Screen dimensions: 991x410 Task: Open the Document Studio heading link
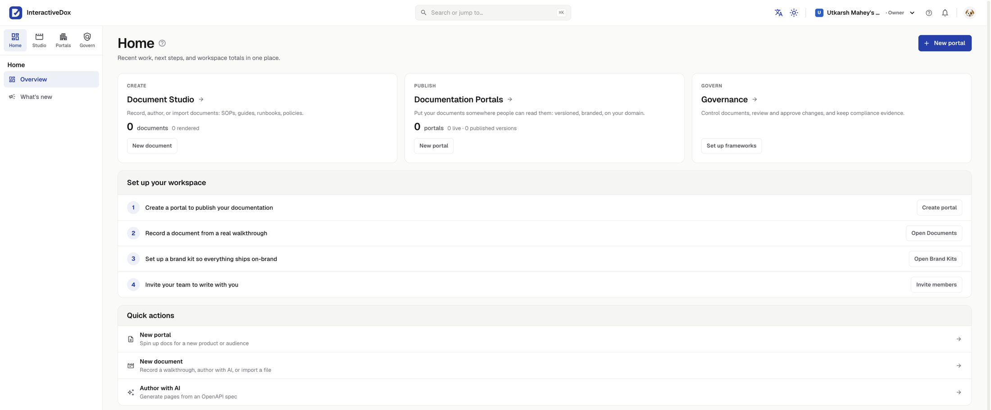[x=160, y=99]
